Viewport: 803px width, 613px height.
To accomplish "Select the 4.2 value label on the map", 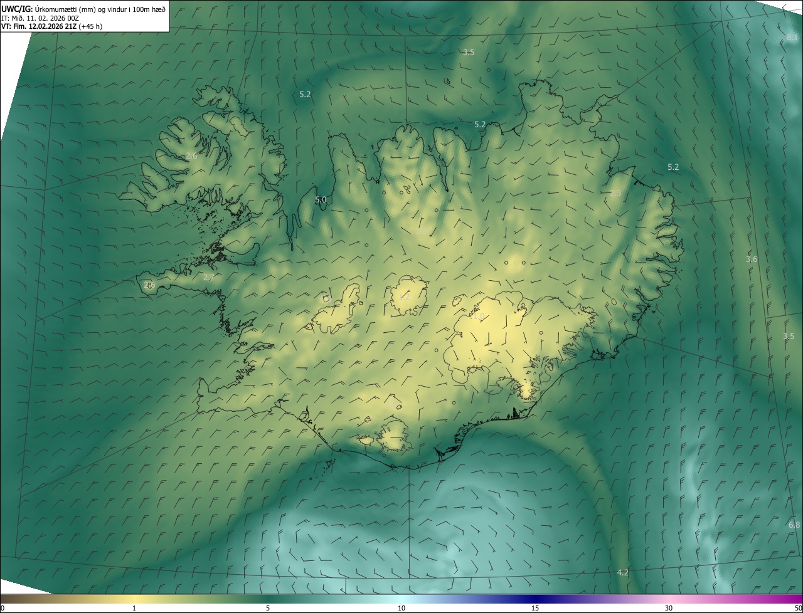I will 623,572.
